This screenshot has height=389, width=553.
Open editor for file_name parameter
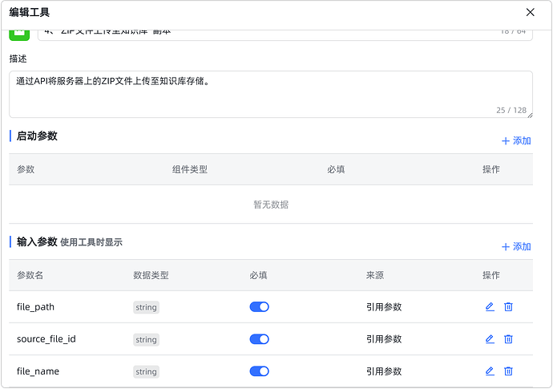point(490,371)
